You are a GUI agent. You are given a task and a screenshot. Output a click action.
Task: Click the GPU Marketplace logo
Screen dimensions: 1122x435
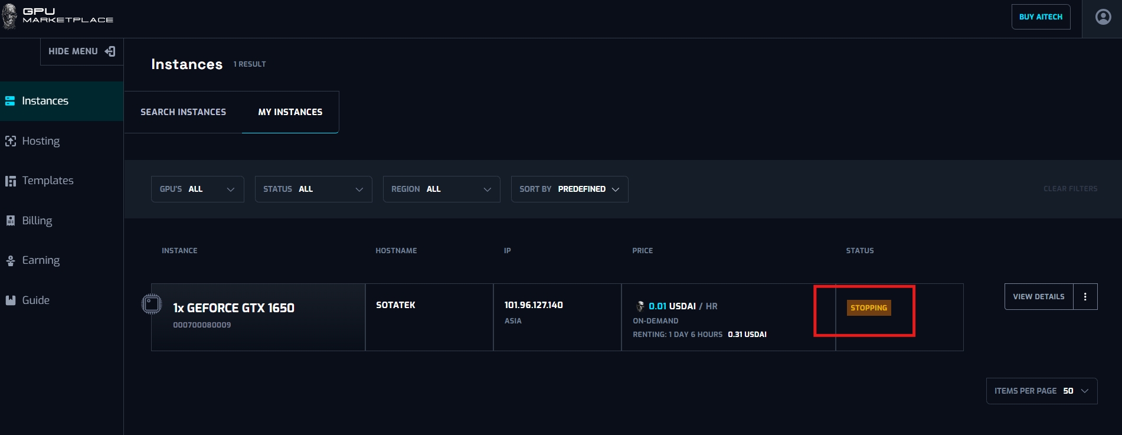(58, 16)
